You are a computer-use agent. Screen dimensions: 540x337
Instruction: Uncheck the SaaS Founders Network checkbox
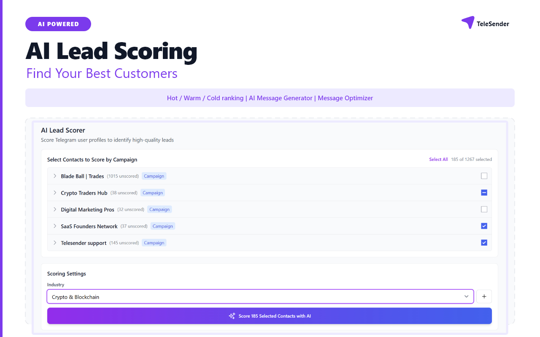click(484, 226)
